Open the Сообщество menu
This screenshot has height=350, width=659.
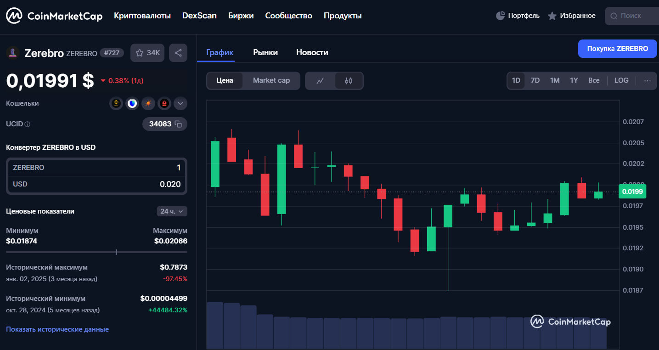point(288,16)
